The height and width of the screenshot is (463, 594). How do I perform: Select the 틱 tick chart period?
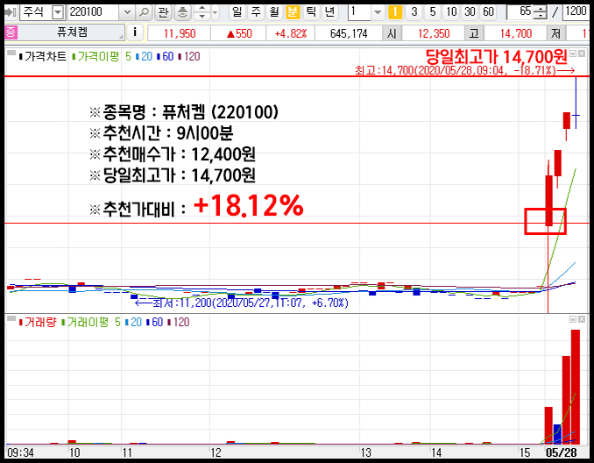[311, 12]
